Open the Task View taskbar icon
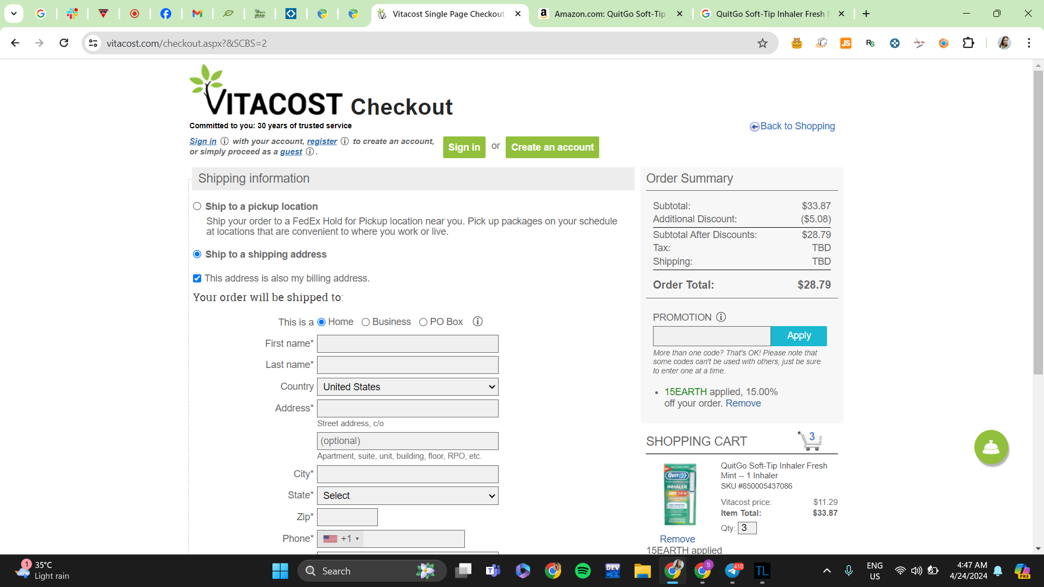1044x587 pixels. [463, 571]
